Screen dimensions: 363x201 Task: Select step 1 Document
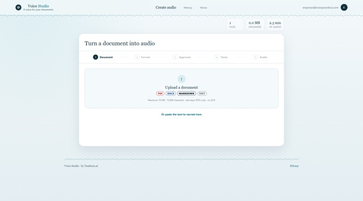(103, 57)
